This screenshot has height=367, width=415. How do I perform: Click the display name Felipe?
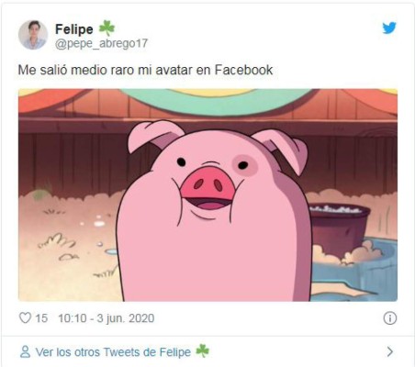(x=74, y=29)
